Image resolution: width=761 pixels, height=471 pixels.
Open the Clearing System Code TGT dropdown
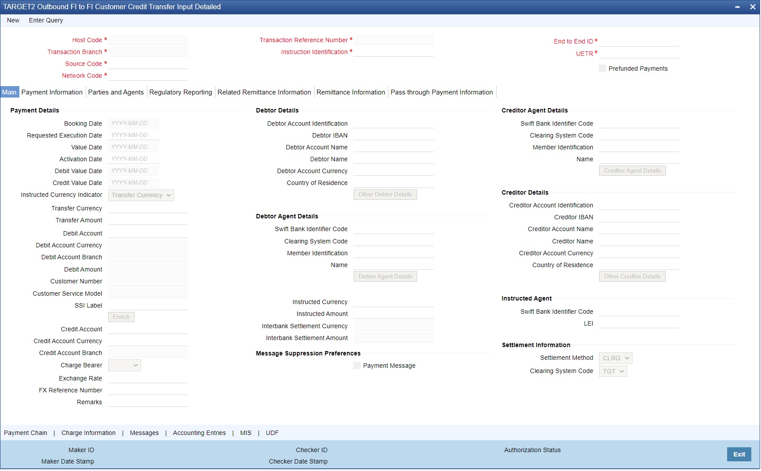pos(613,372)
